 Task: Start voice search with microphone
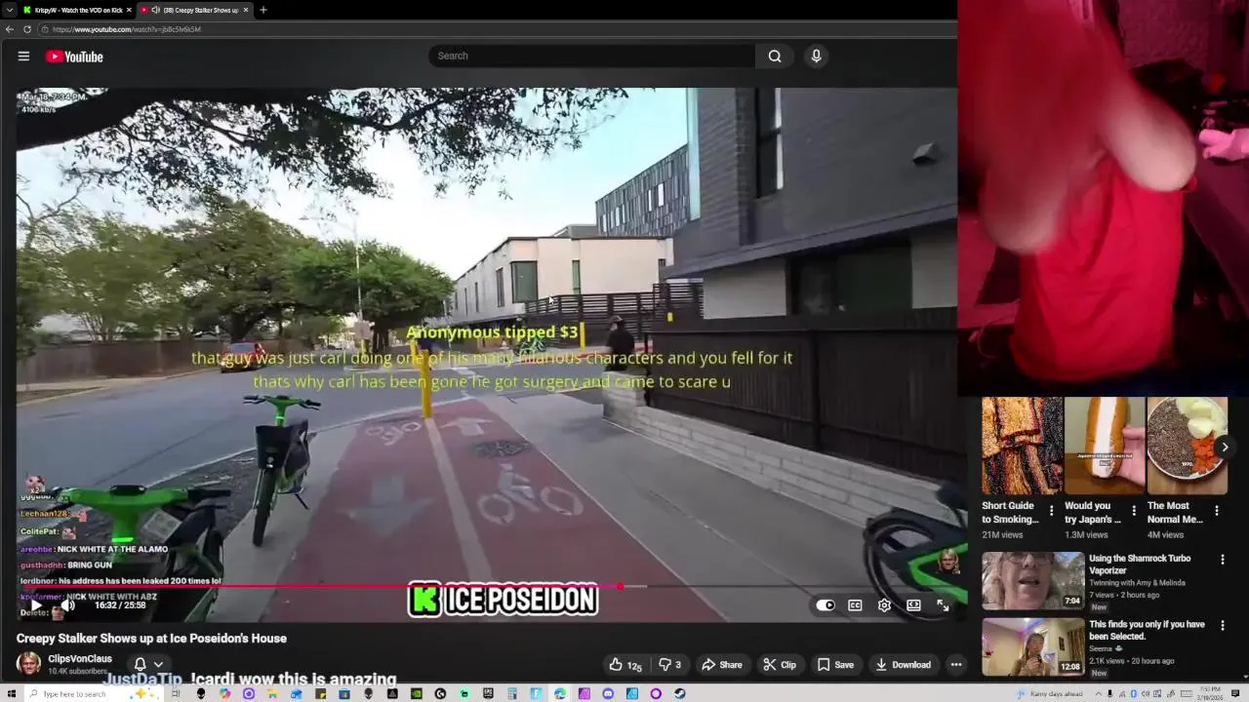(x=817, y=56)
